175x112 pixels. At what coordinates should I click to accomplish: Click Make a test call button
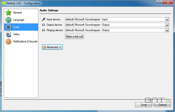pyautogui.click(x=74, y=37)
